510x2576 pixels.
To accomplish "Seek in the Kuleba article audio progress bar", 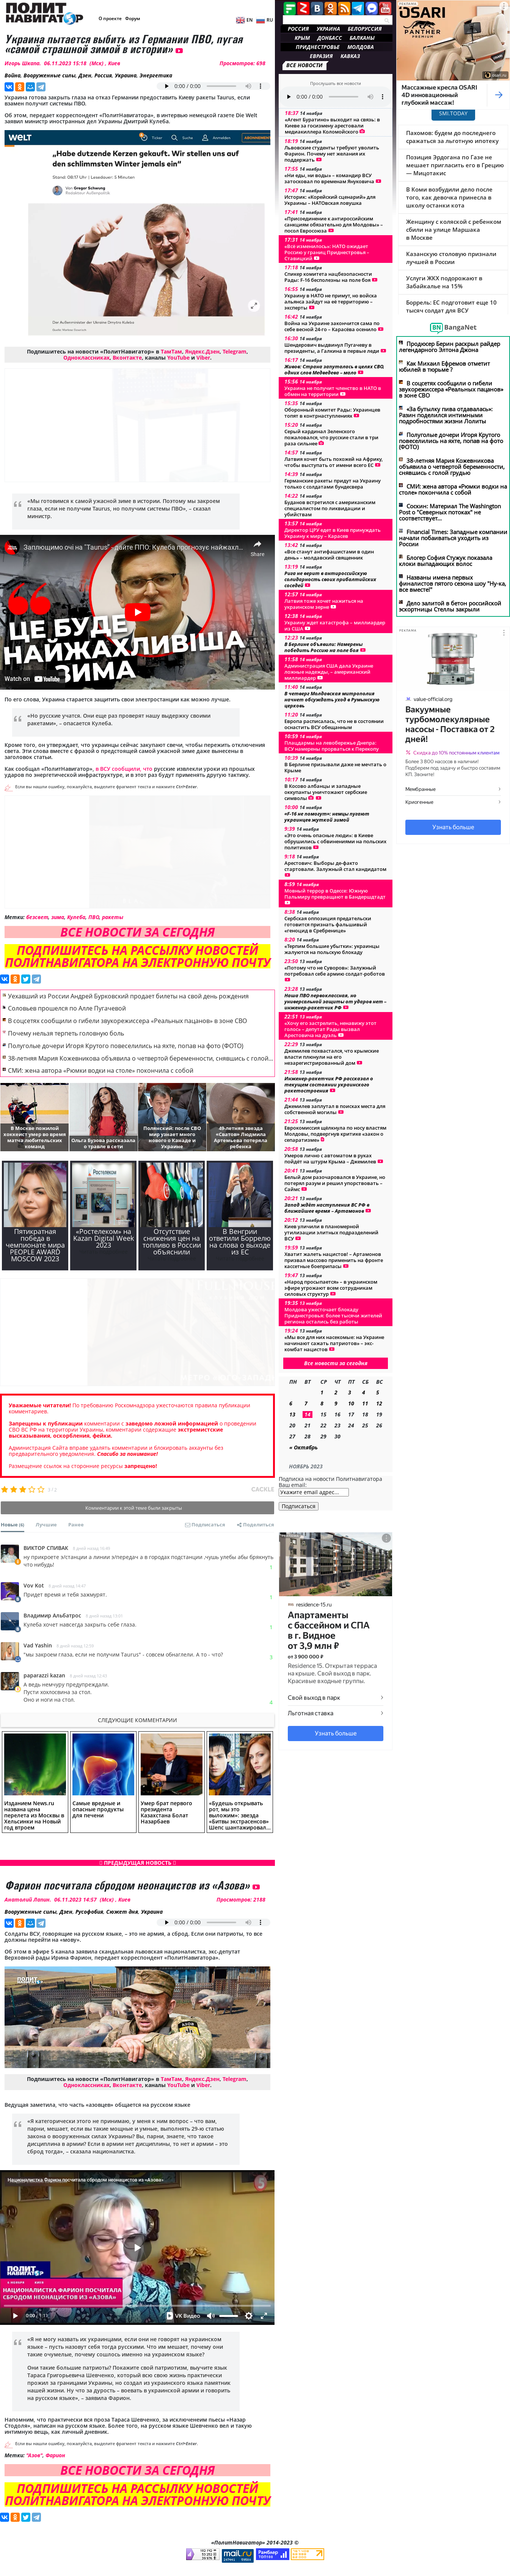I will click(221, 86).
